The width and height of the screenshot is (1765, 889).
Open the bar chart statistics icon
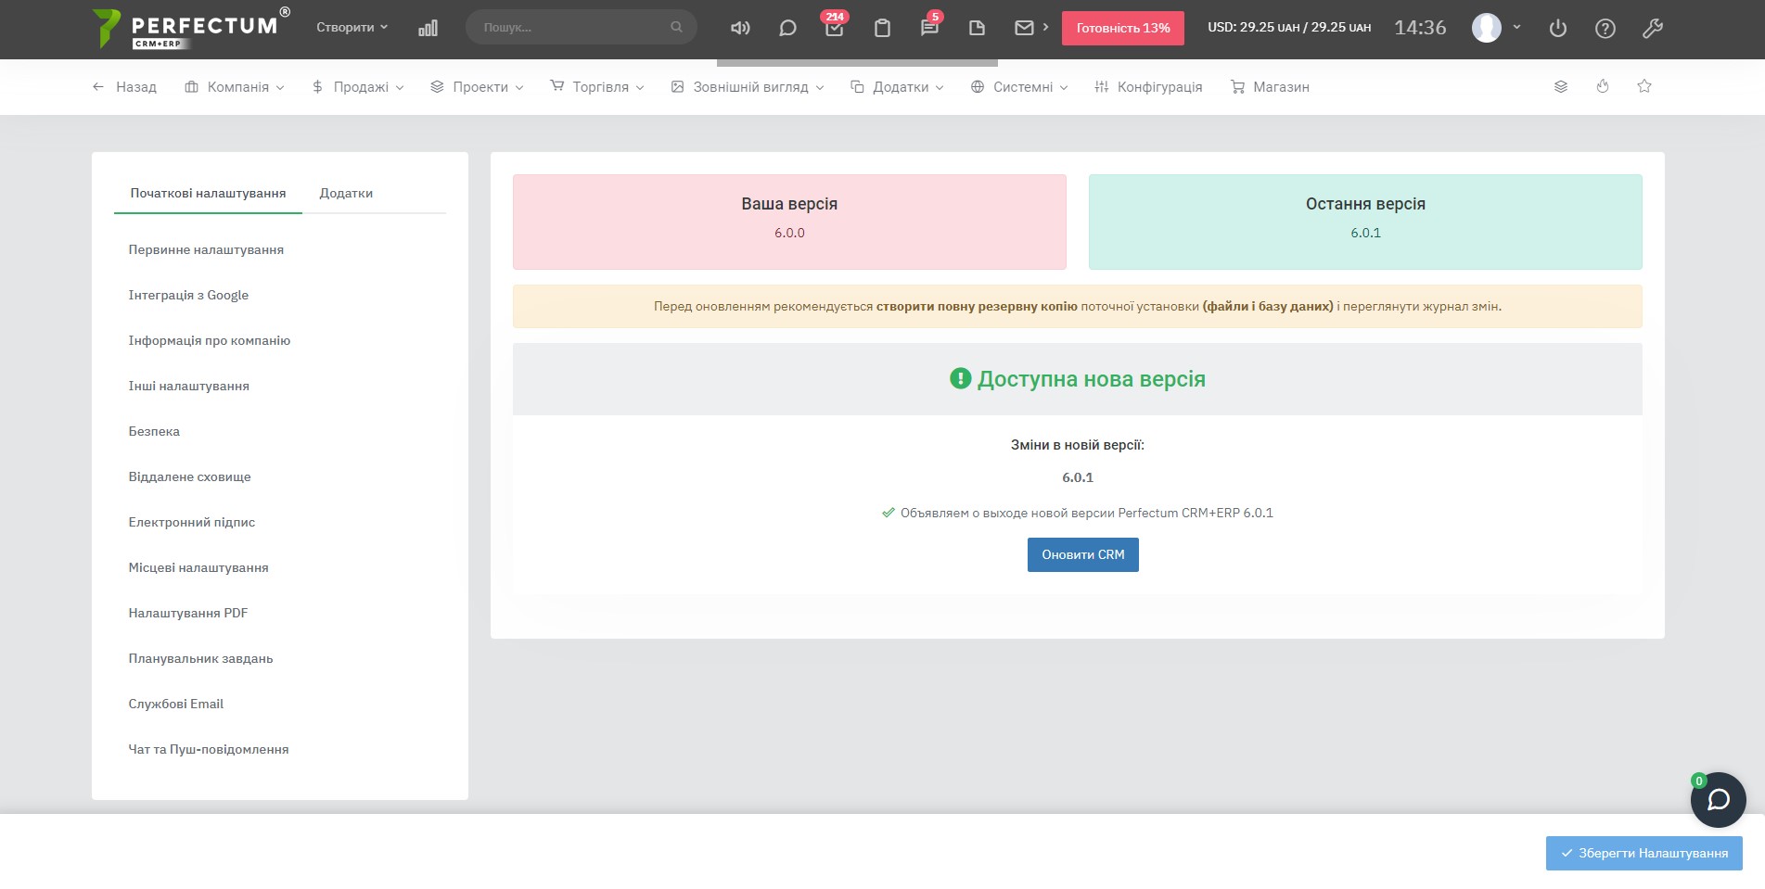tap(428, 28)
